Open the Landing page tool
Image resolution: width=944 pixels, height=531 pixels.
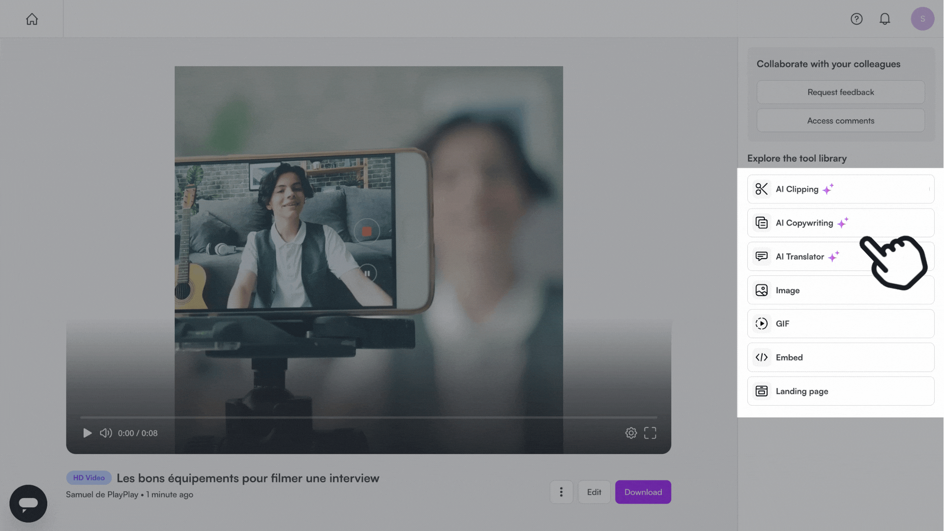(x=841, y=391)
